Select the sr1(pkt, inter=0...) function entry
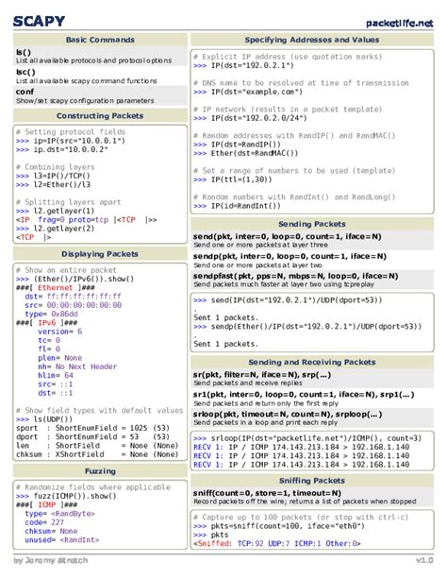Viewport: 447px width, 579px height. (x=312, y=399)
